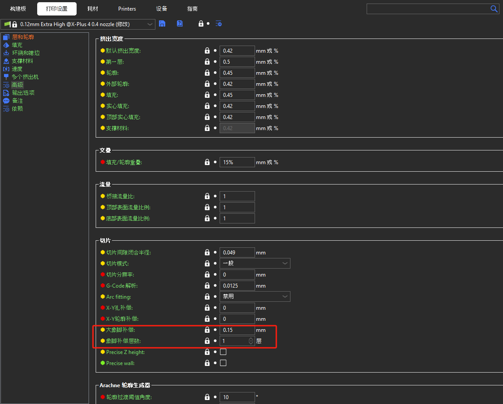Open the 切片模式 dropdown showing 一般

(255, 264)
